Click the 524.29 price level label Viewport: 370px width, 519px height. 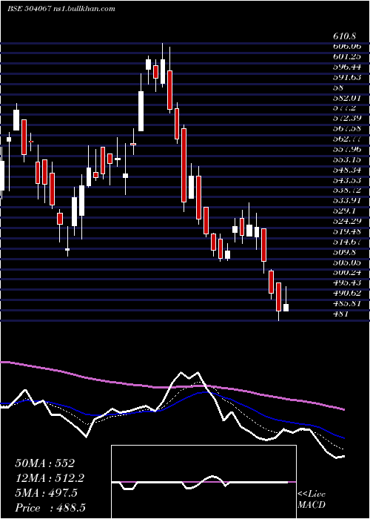point(347,221)
